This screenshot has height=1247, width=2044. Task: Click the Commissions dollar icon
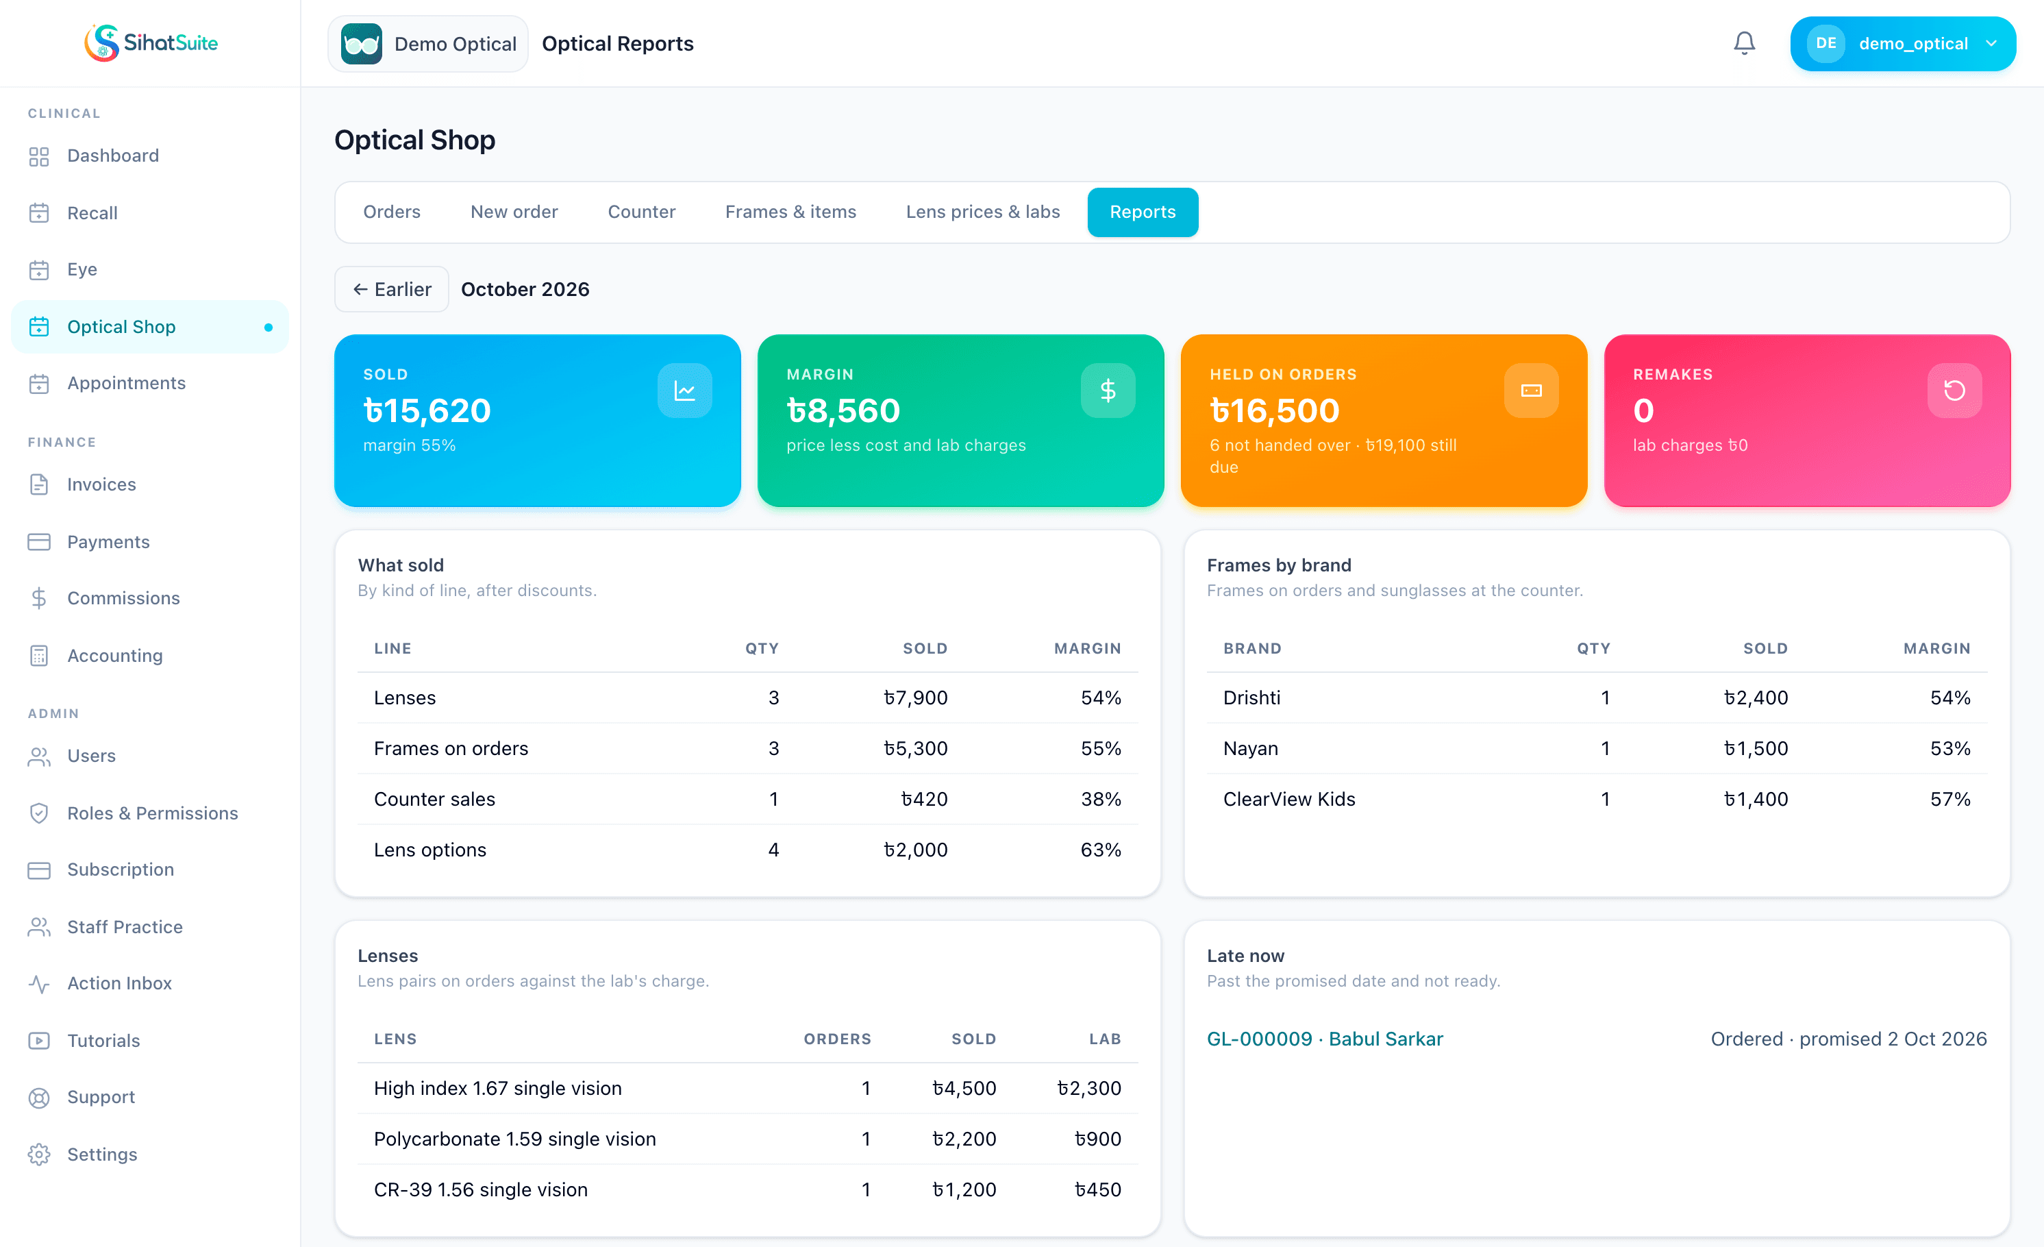coord(39,598)
